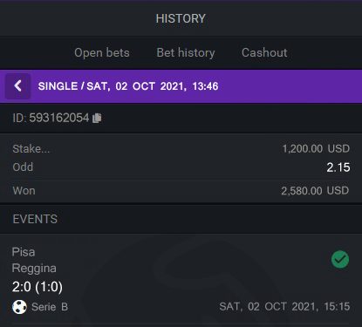This screenshot has height=327, width=362.
Task: Switch to the Open bets tab
Action: 102,52
